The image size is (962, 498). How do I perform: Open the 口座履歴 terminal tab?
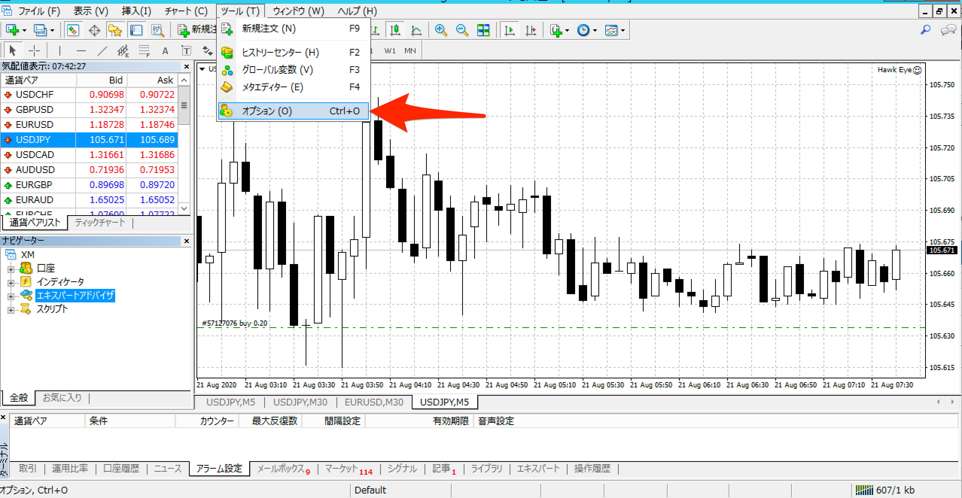(121, 468)
